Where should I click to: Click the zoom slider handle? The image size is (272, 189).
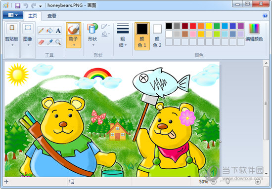(228, 182)
